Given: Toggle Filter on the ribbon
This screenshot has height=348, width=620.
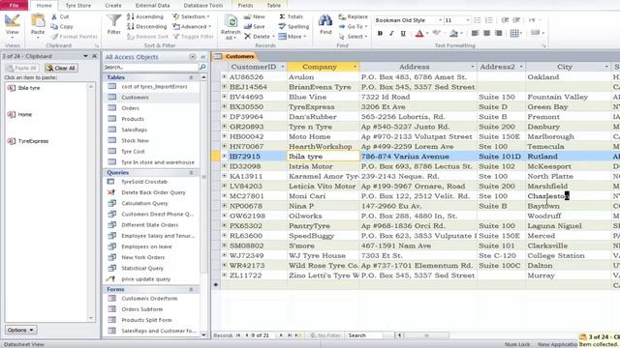Looking at the screenshot, I should click(193, 37).
